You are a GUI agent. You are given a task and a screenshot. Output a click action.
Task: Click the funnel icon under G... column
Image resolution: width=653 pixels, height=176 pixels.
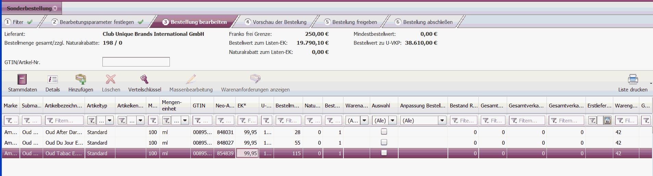coord(646,120)
